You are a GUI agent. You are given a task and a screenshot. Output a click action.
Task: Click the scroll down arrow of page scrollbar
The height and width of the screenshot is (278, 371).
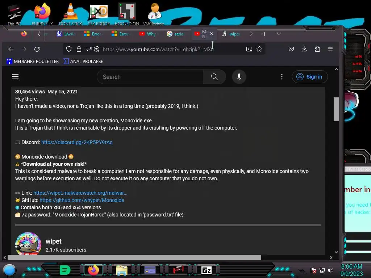pos(336,252)
